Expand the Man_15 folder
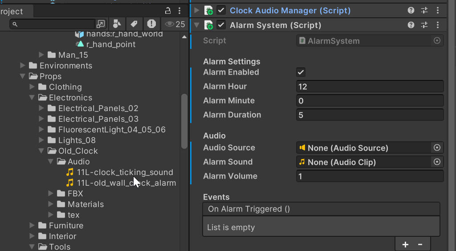 pyautogui.click(x=41, y=55)
